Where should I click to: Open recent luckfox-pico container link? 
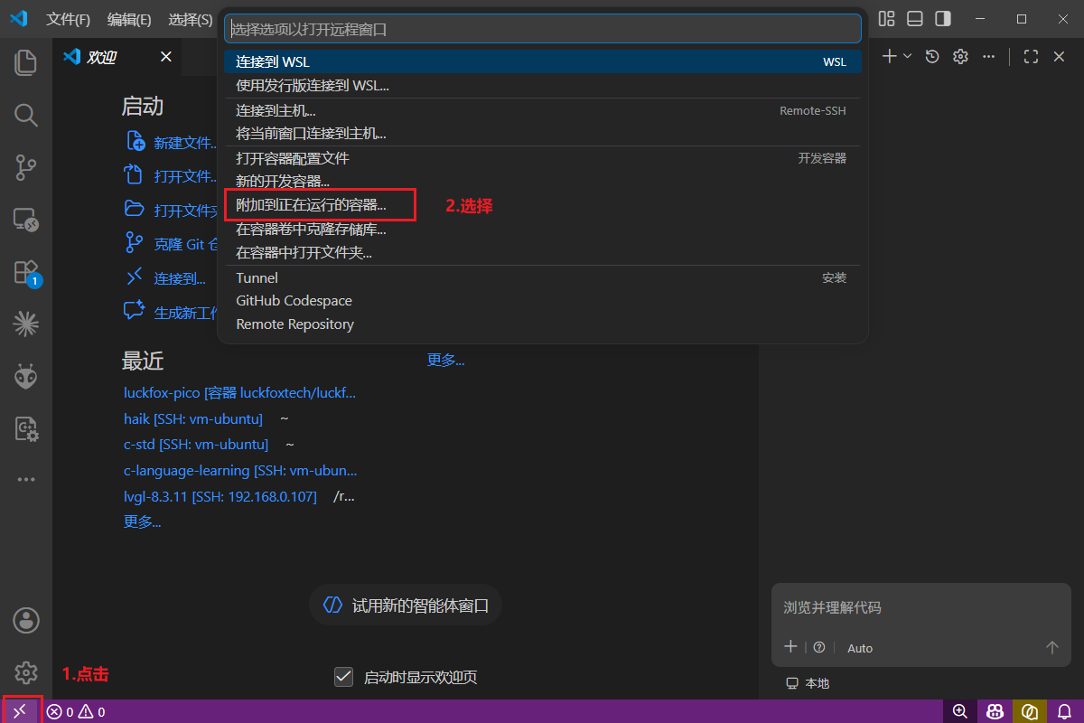(x=239, y=393)
